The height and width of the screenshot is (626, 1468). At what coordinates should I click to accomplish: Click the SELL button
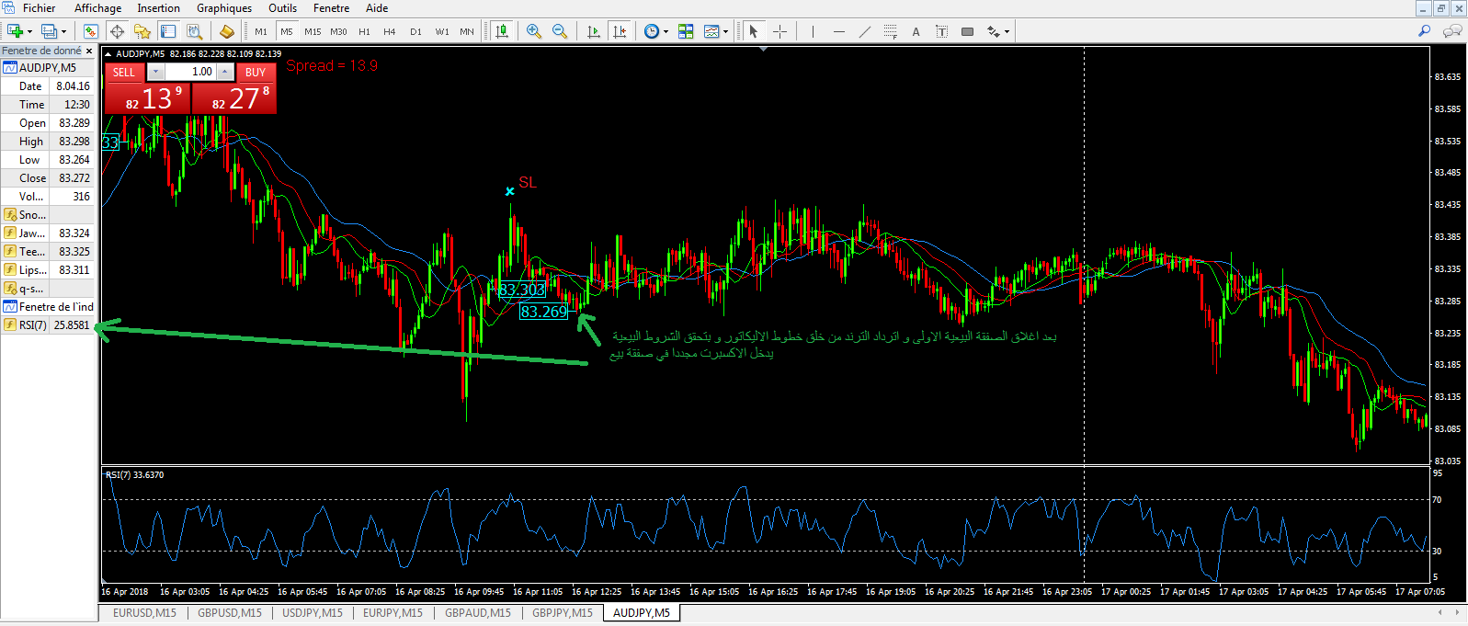tap(124, 72)
